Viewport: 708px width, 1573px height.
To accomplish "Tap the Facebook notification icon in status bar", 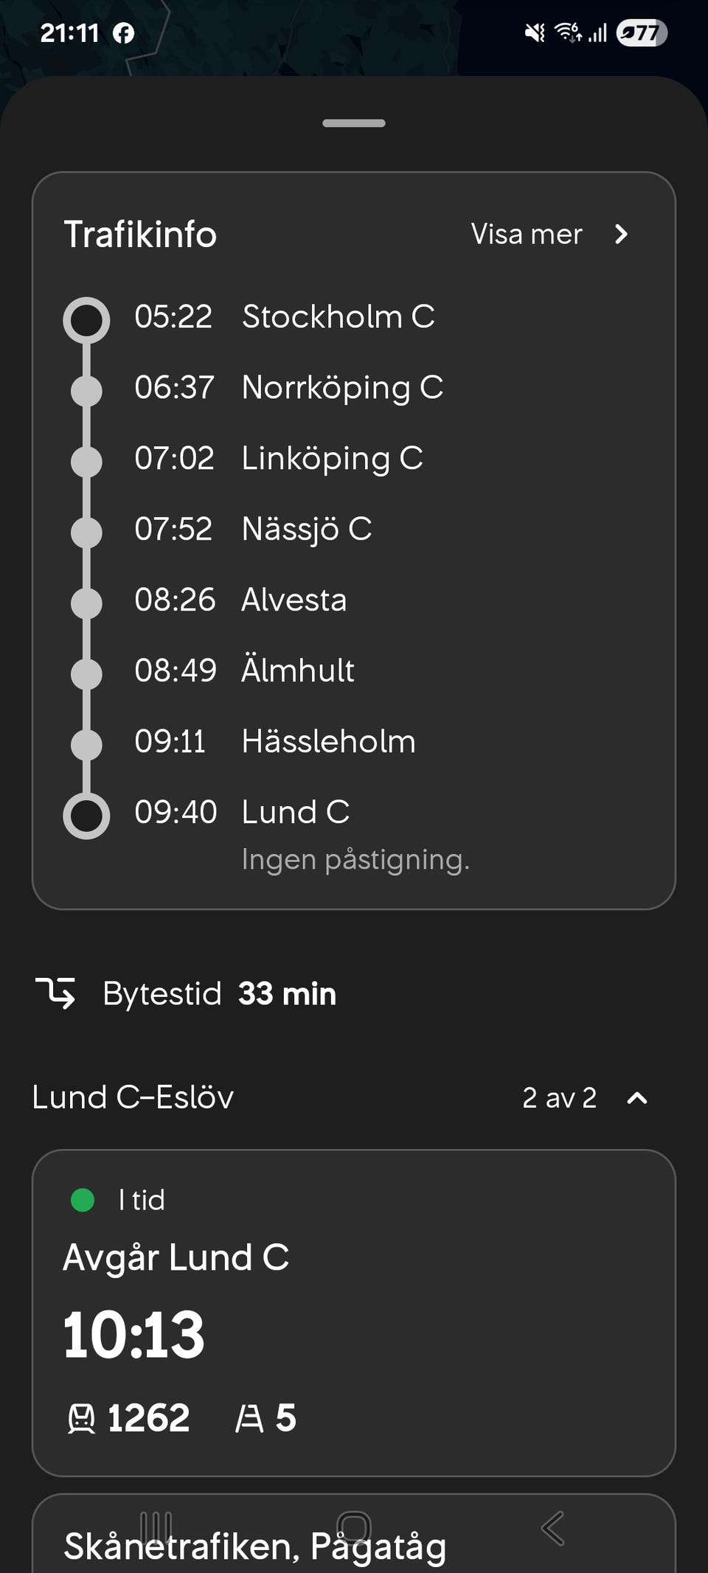I will (124, 33).
